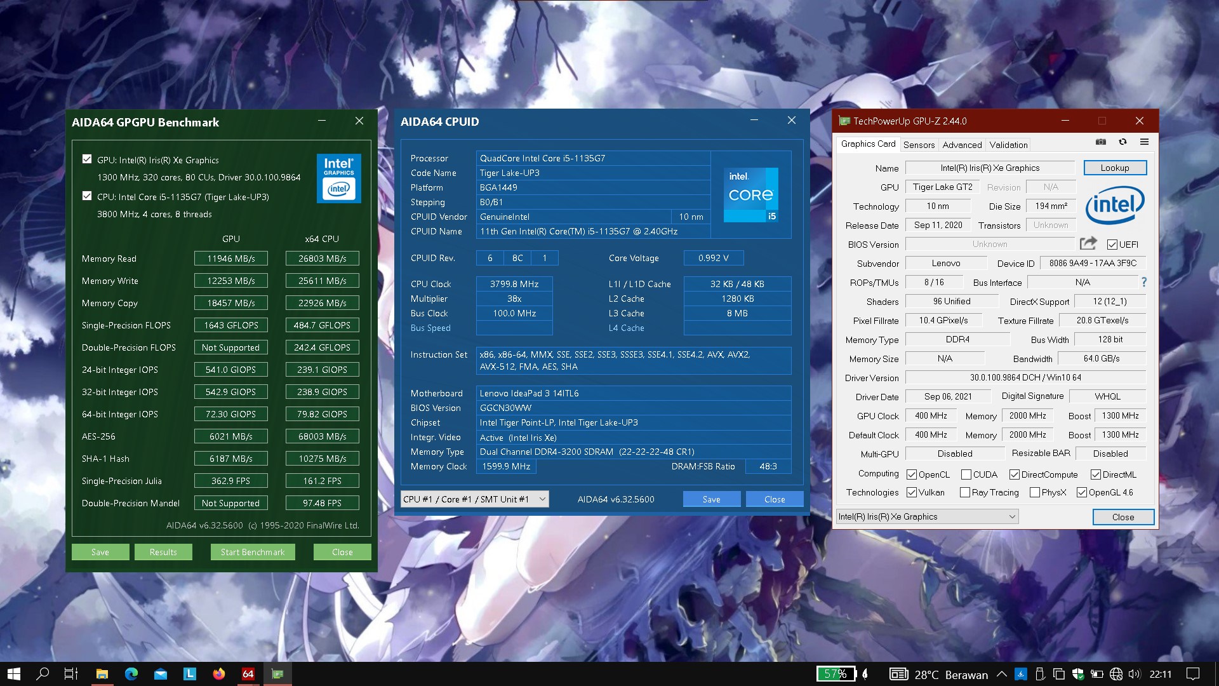The height and width of the screenshot is (686, 1219).
Task: Launch Firefox from the taskbar
Action: pos(219,674)
